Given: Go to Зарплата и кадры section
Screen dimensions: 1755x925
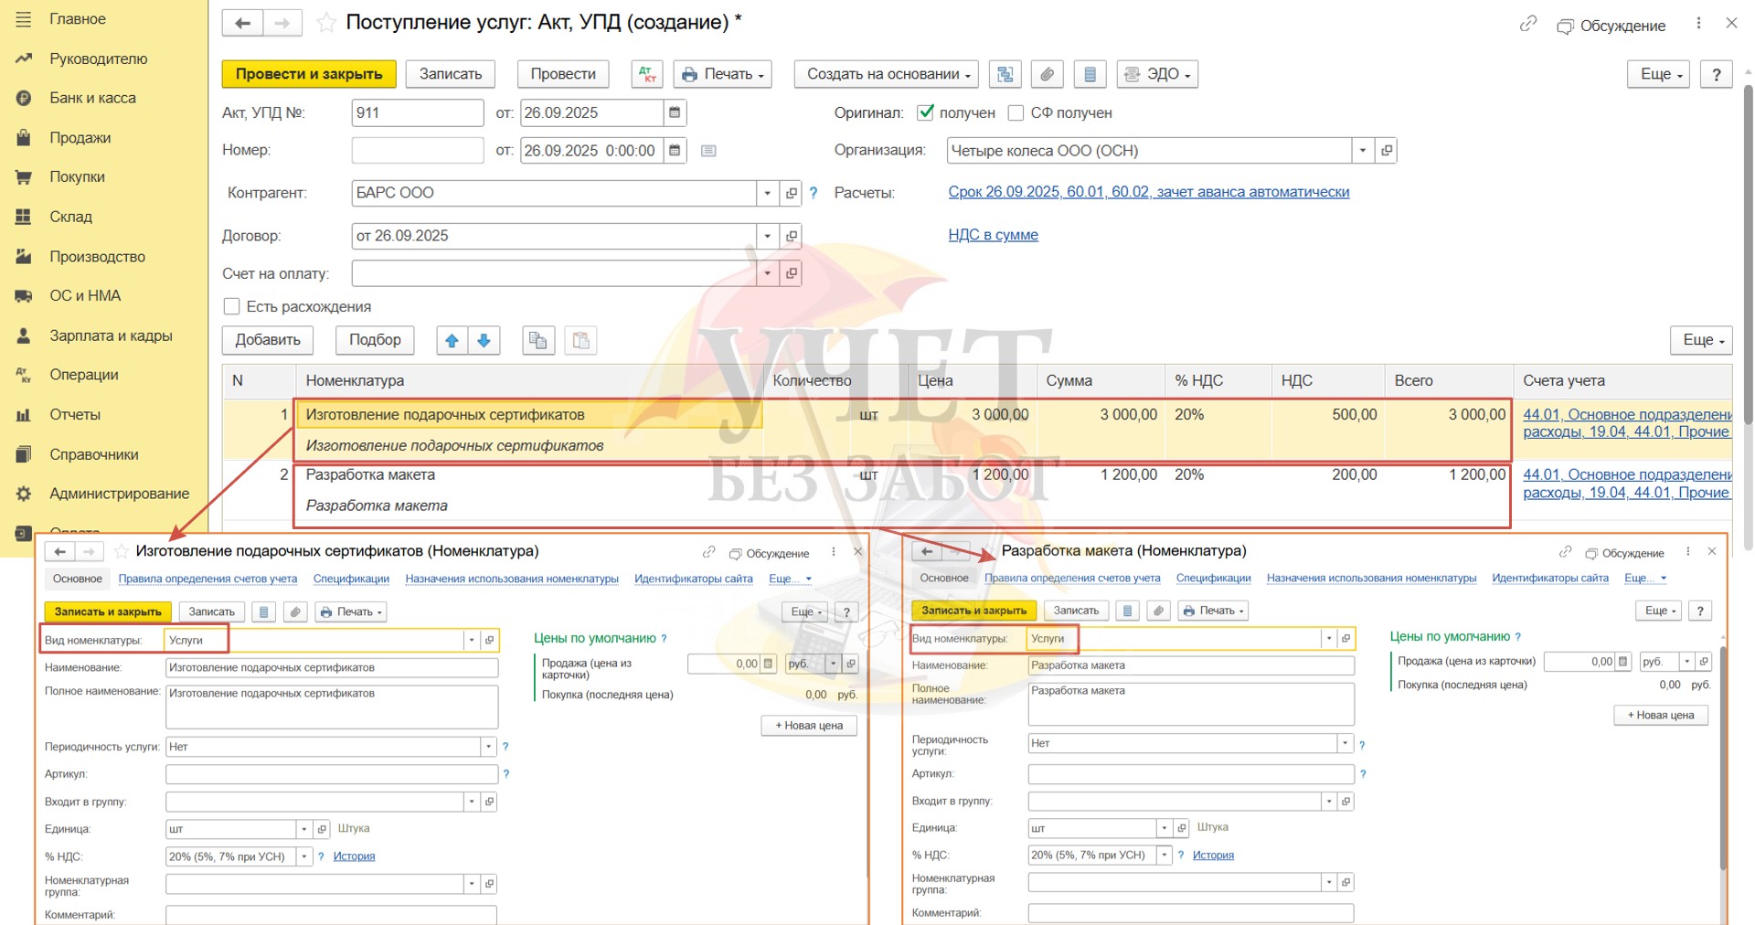Looking at the screenshot, I should tap(111, 335).
